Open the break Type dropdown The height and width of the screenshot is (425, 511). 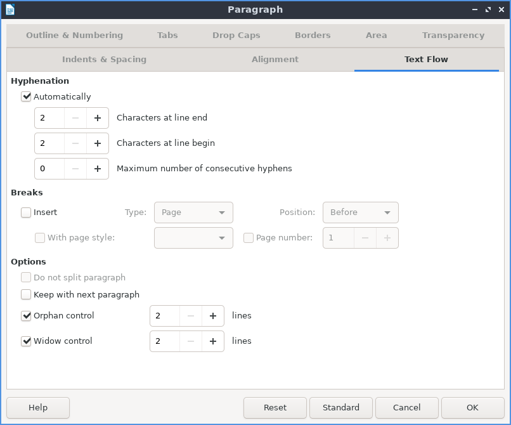tap(193, 213)
